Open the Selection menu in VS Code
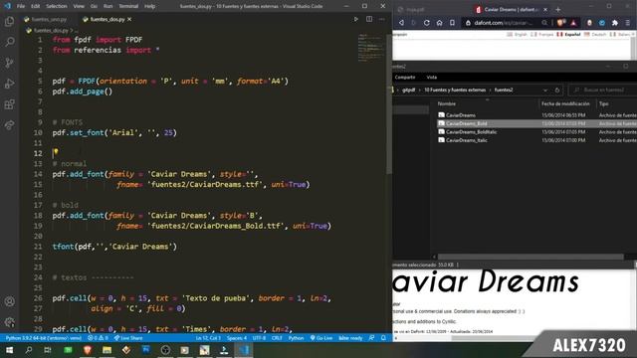The width and height of the screenshot is (637, 358). click(57, 6)
